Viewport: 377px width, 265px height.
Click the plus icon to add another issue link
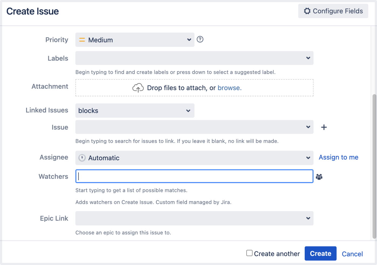(x=324, y=127)
